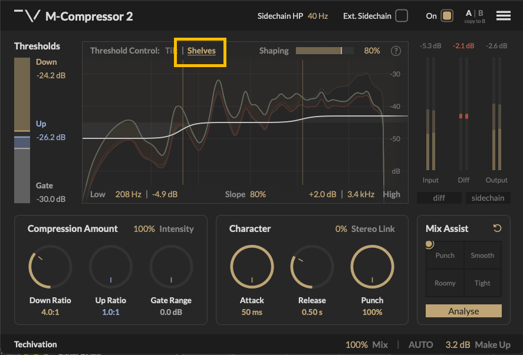
Task: Click the Up threshold slider segment
Action: point(22,142)
